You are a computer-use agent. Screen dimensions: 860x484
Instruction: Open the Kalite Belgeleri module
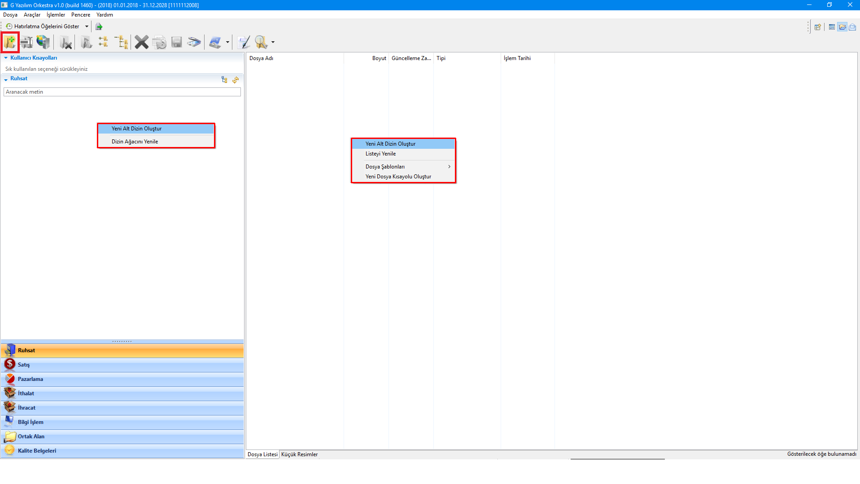(37, 451)
